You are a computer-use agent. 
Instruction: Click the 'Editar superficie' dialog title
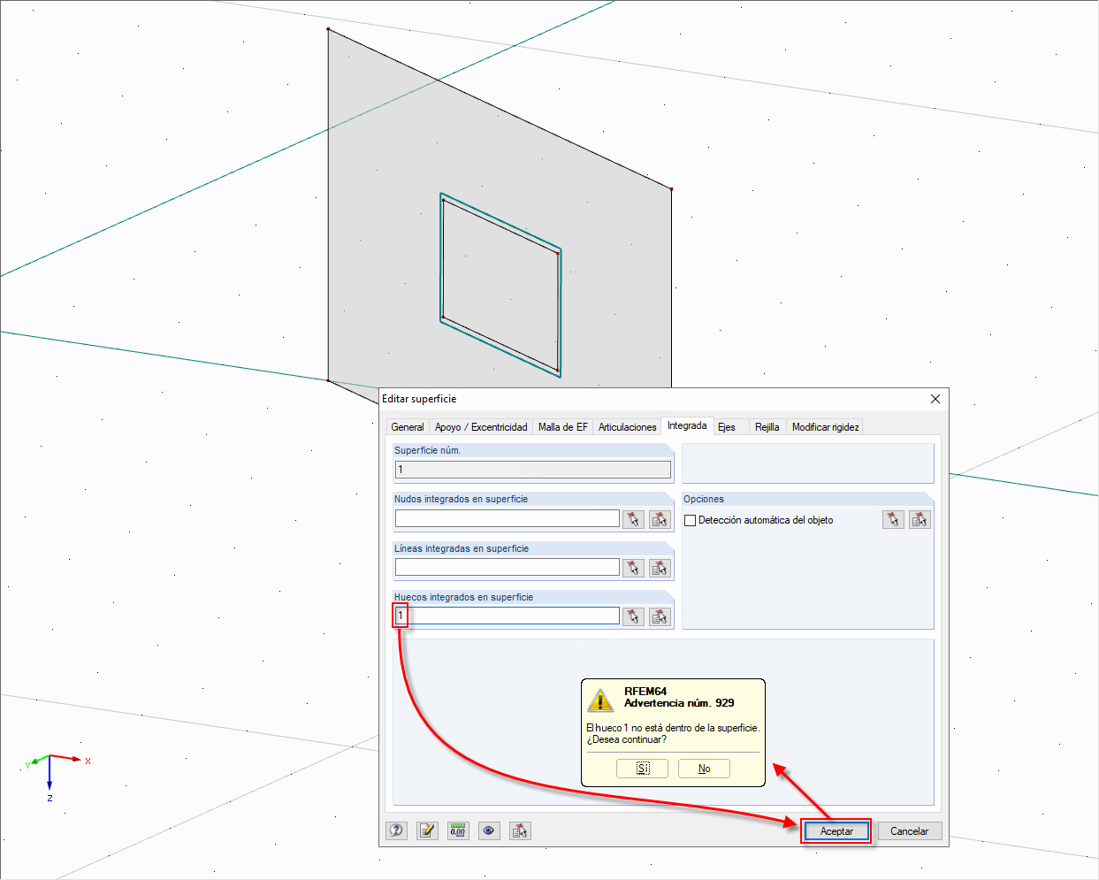point(419,399)
